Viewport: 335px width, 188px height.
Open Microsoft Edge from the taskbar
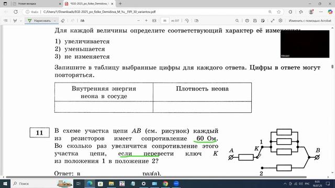tap(90, 183)
